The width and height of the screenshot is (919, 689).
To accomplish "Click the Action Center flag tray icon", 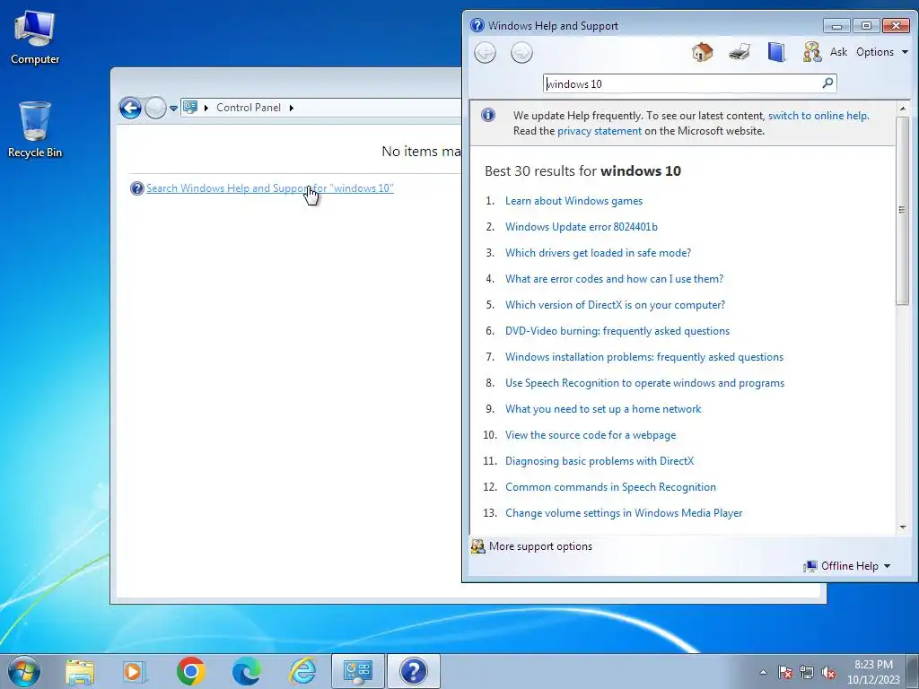I will tap(785, 672).
